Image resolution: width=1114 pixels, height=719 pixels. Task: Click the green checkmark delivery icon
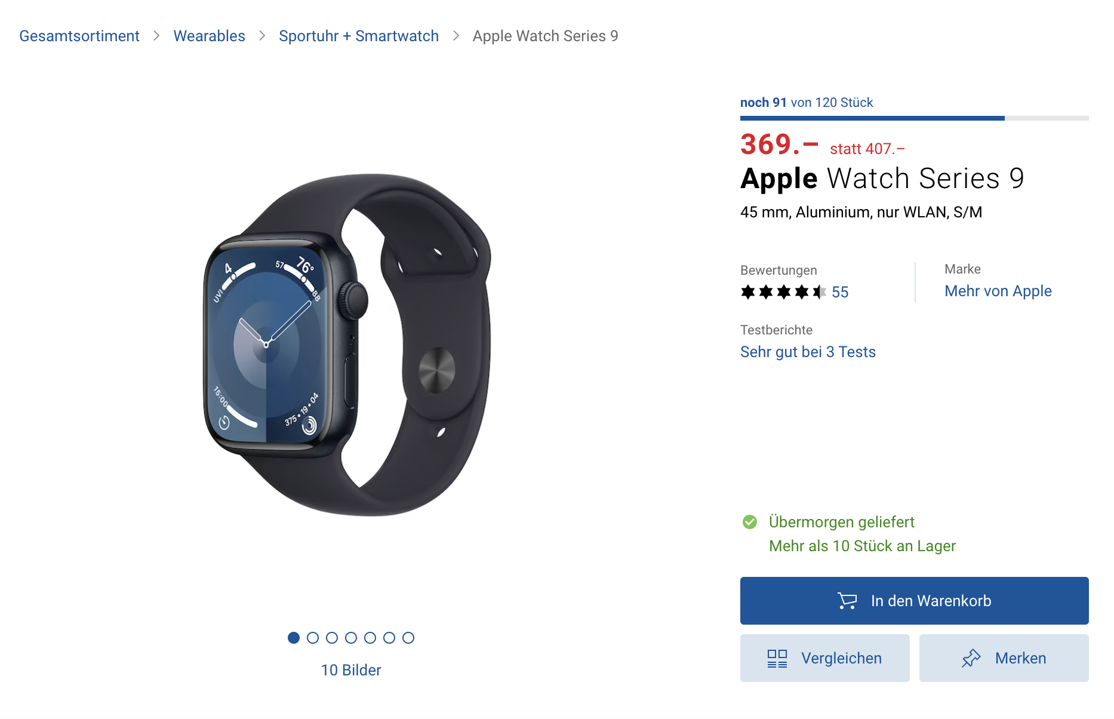750,522
